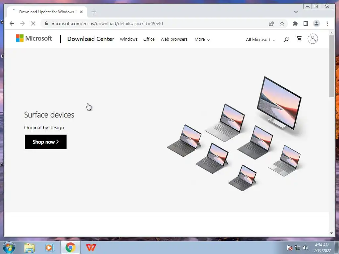Toggle Chrome side panel
The height and width of the screenshot is (254, 339).
pyautogui.click(x=306, y=23)
